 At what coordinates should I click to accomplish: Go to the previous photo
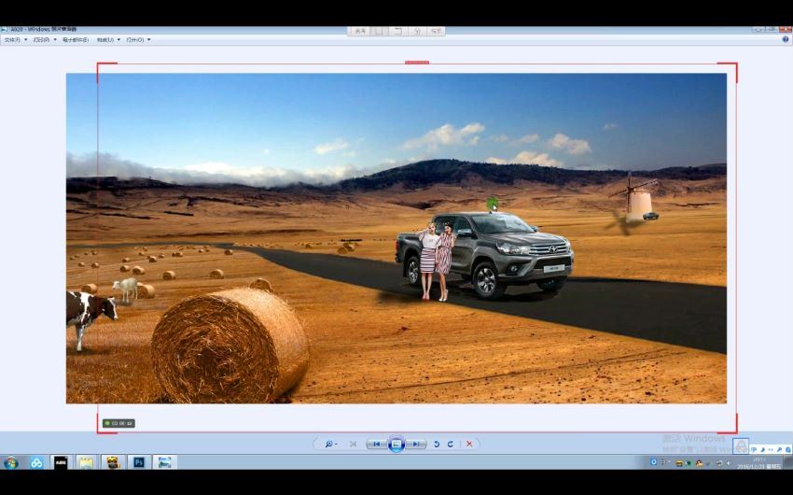(376, 444)
